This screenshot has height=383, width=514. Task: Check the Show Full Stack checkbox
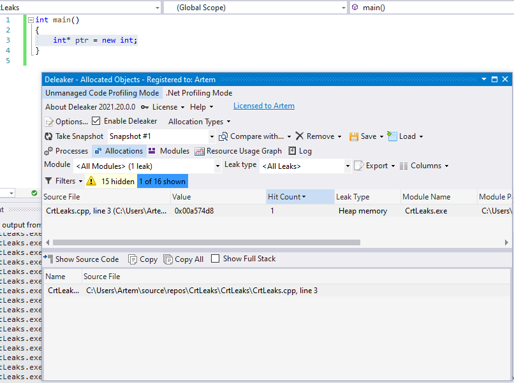tap(216, 259)
